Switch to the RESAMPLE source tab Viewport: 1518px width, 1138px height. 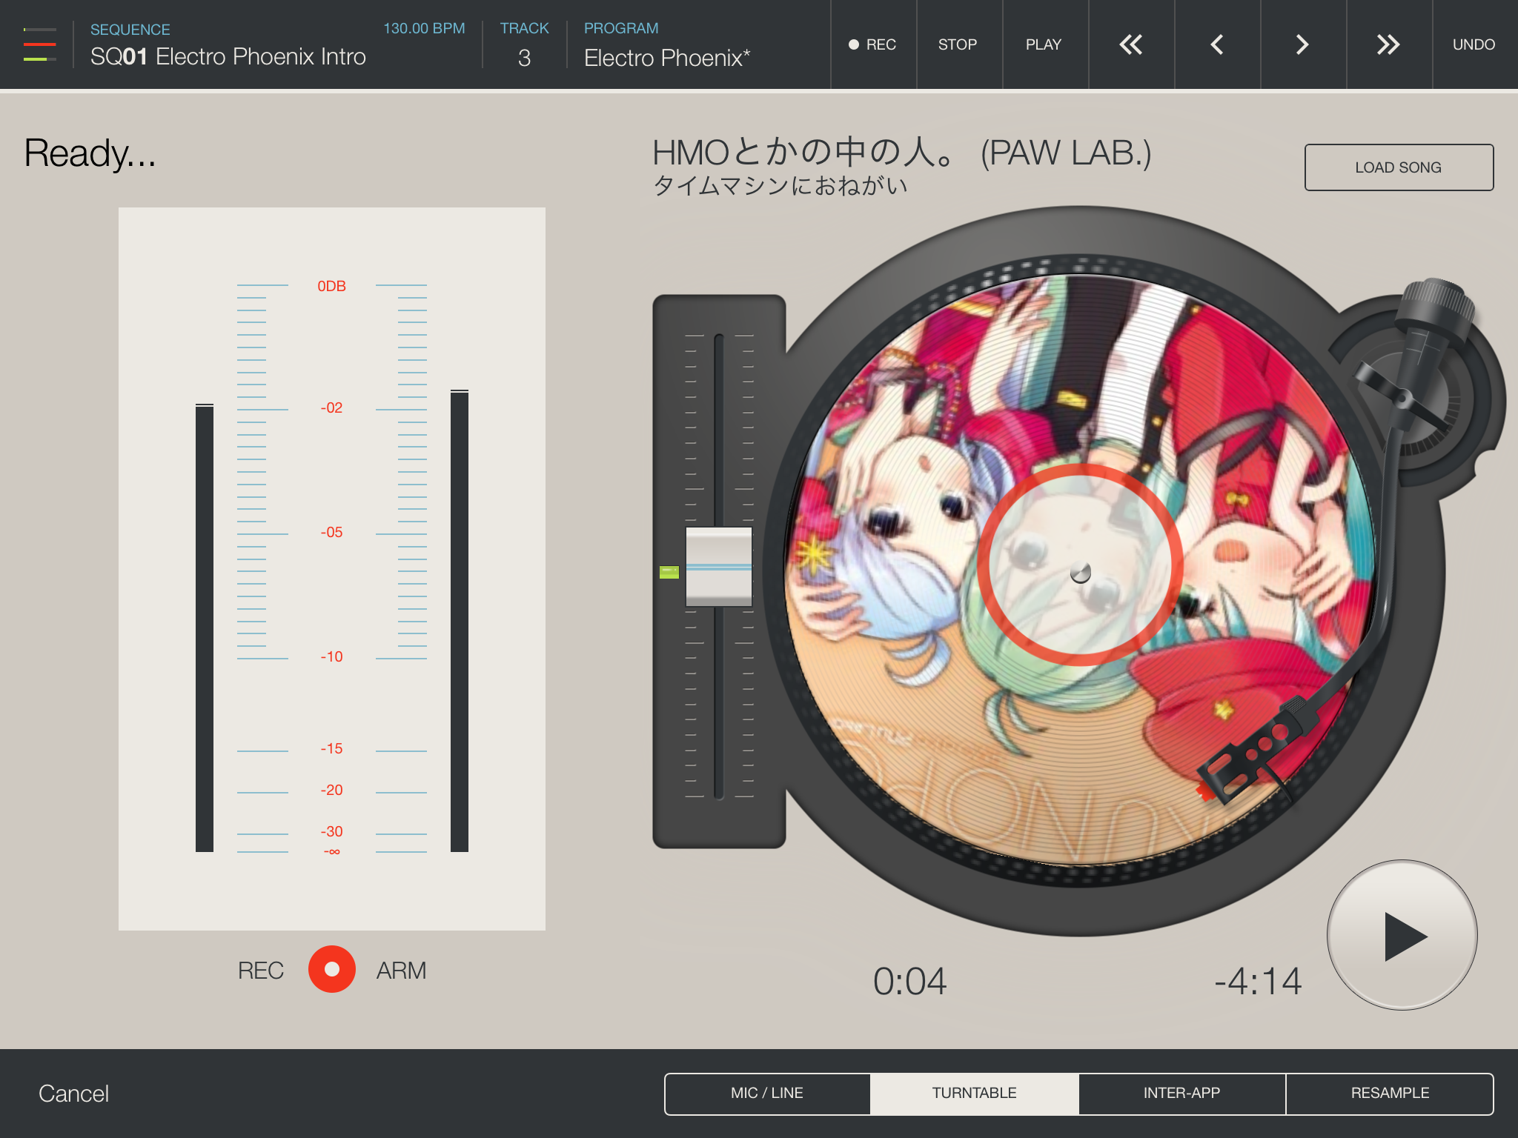click(1390, 1094)
